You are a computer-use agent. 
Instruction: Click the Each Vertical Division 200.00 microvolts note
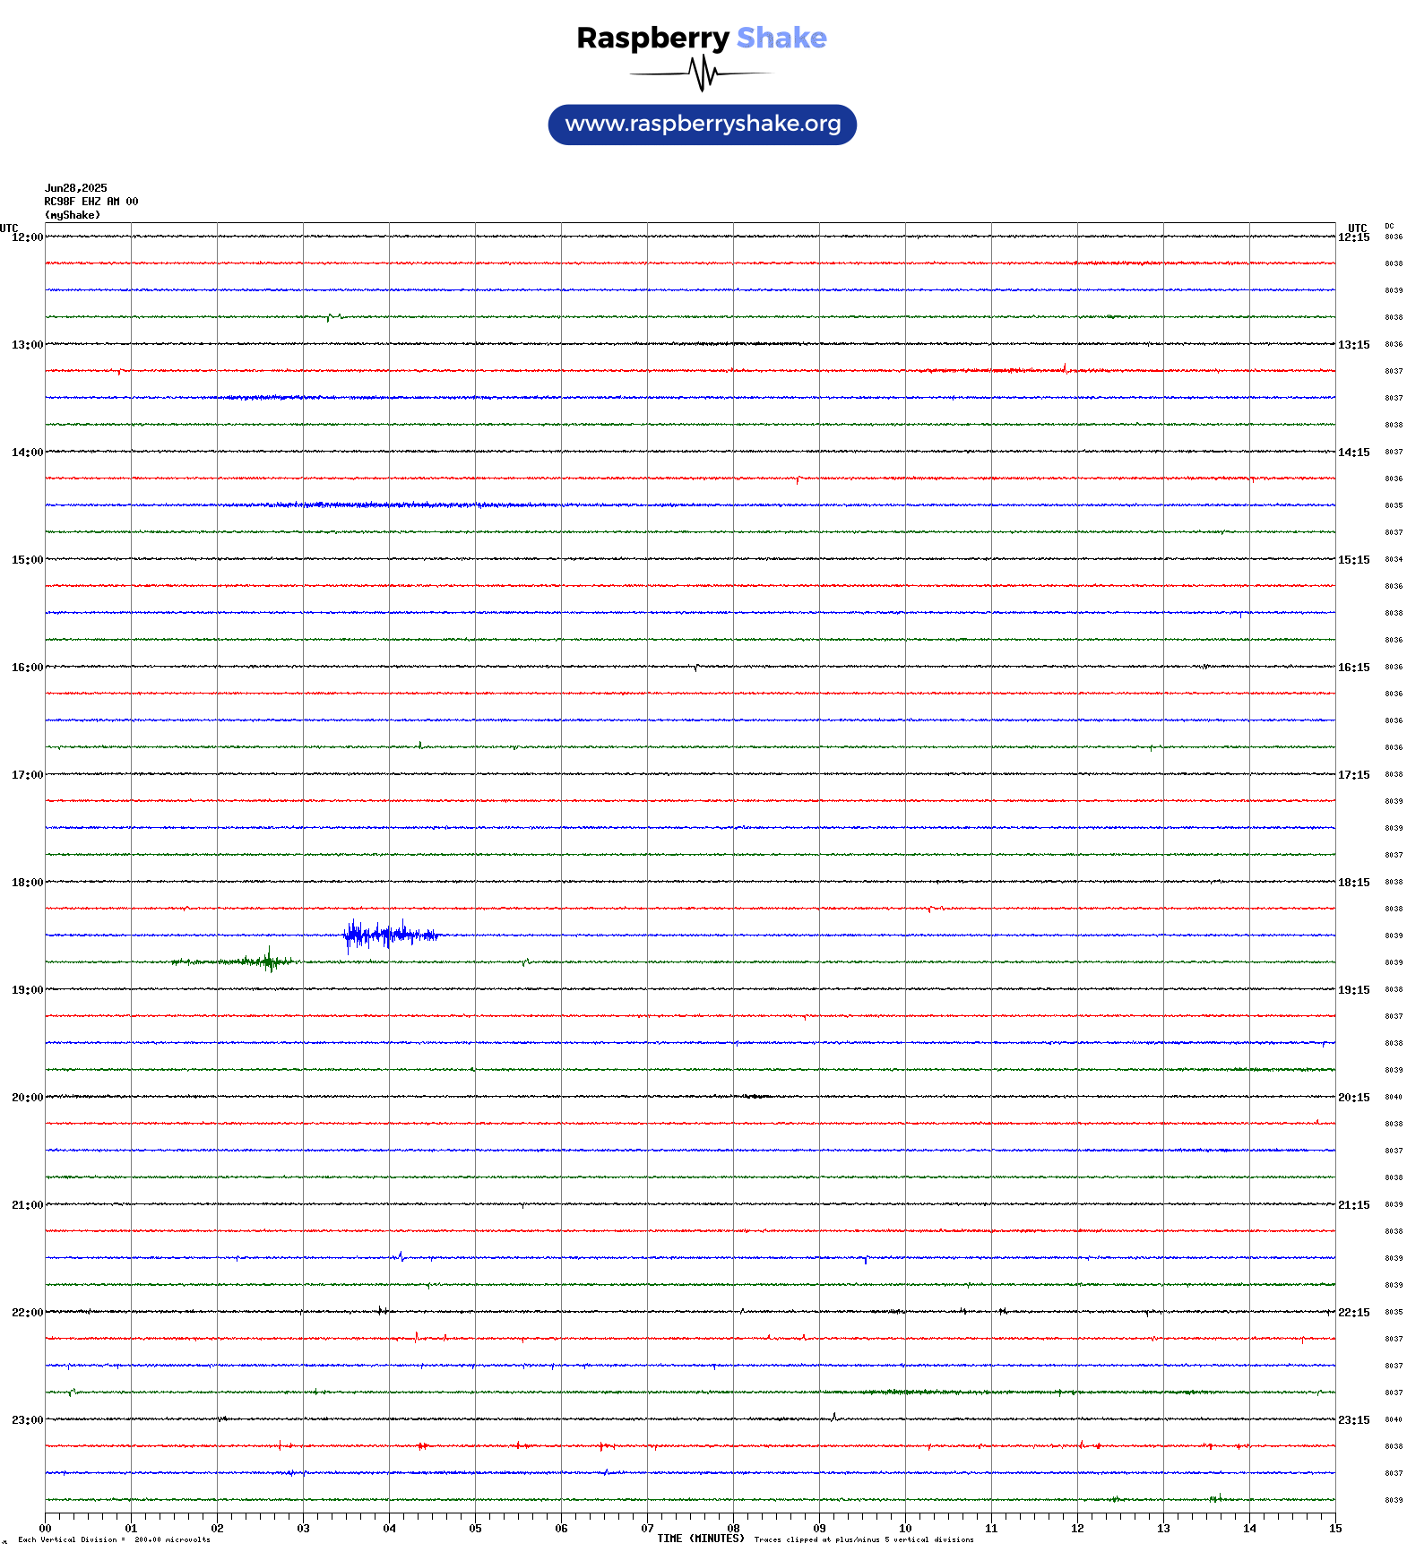coord(114,1539)
